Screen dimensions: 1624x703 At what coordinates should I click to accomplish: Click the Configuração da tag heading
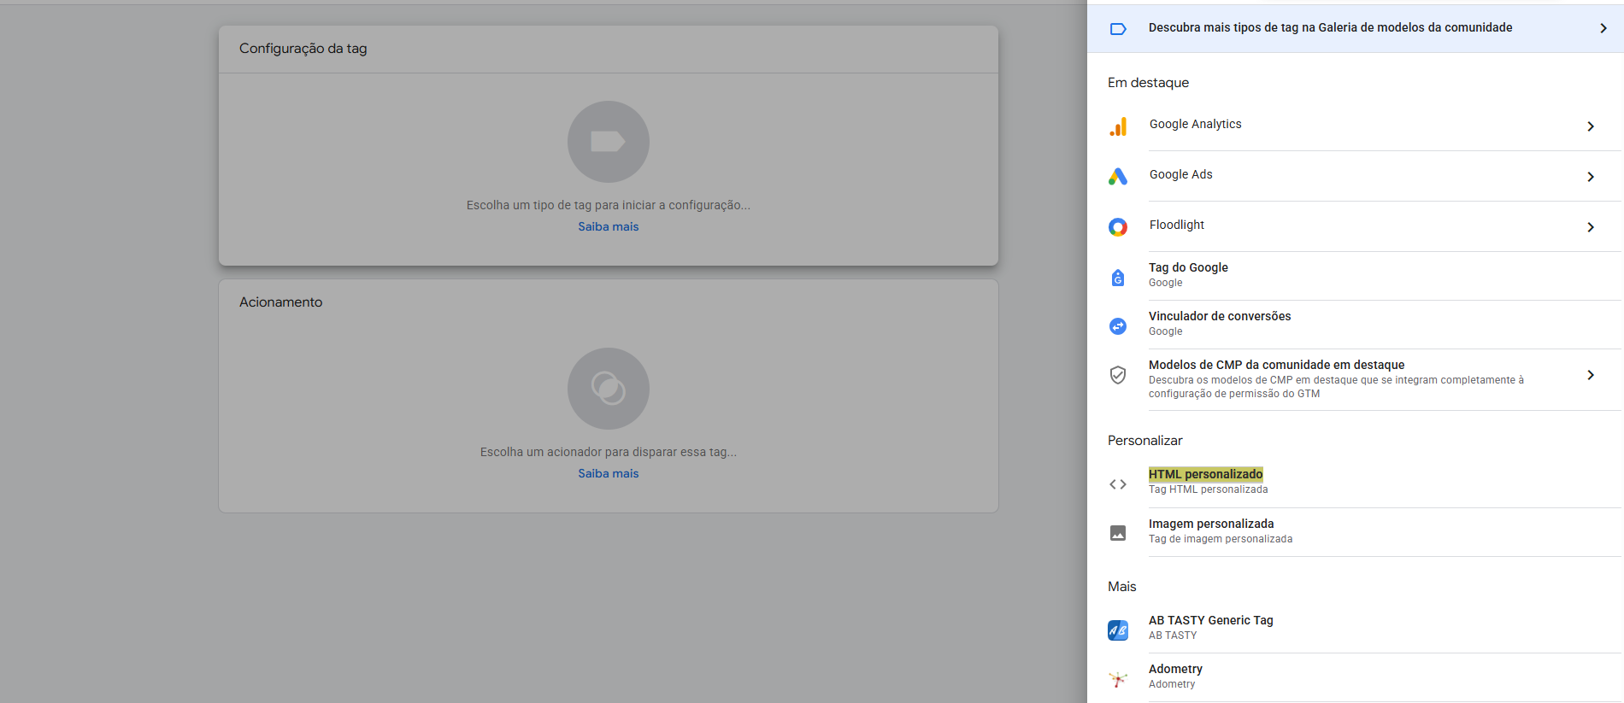303,49
